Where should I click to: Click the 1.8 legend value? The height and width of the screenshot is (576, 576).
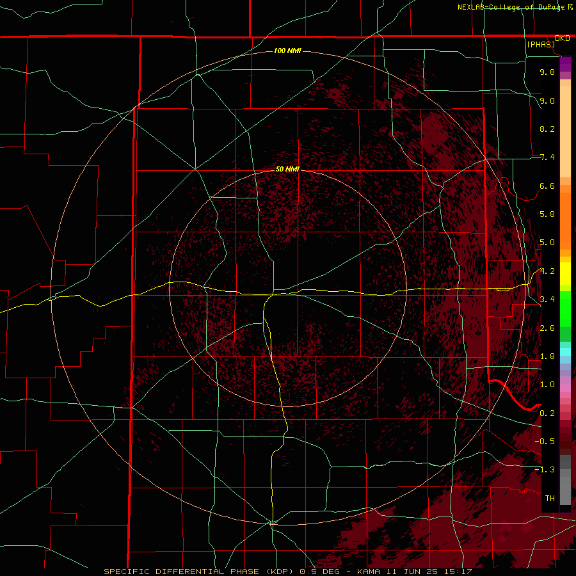tap(547, 356)
